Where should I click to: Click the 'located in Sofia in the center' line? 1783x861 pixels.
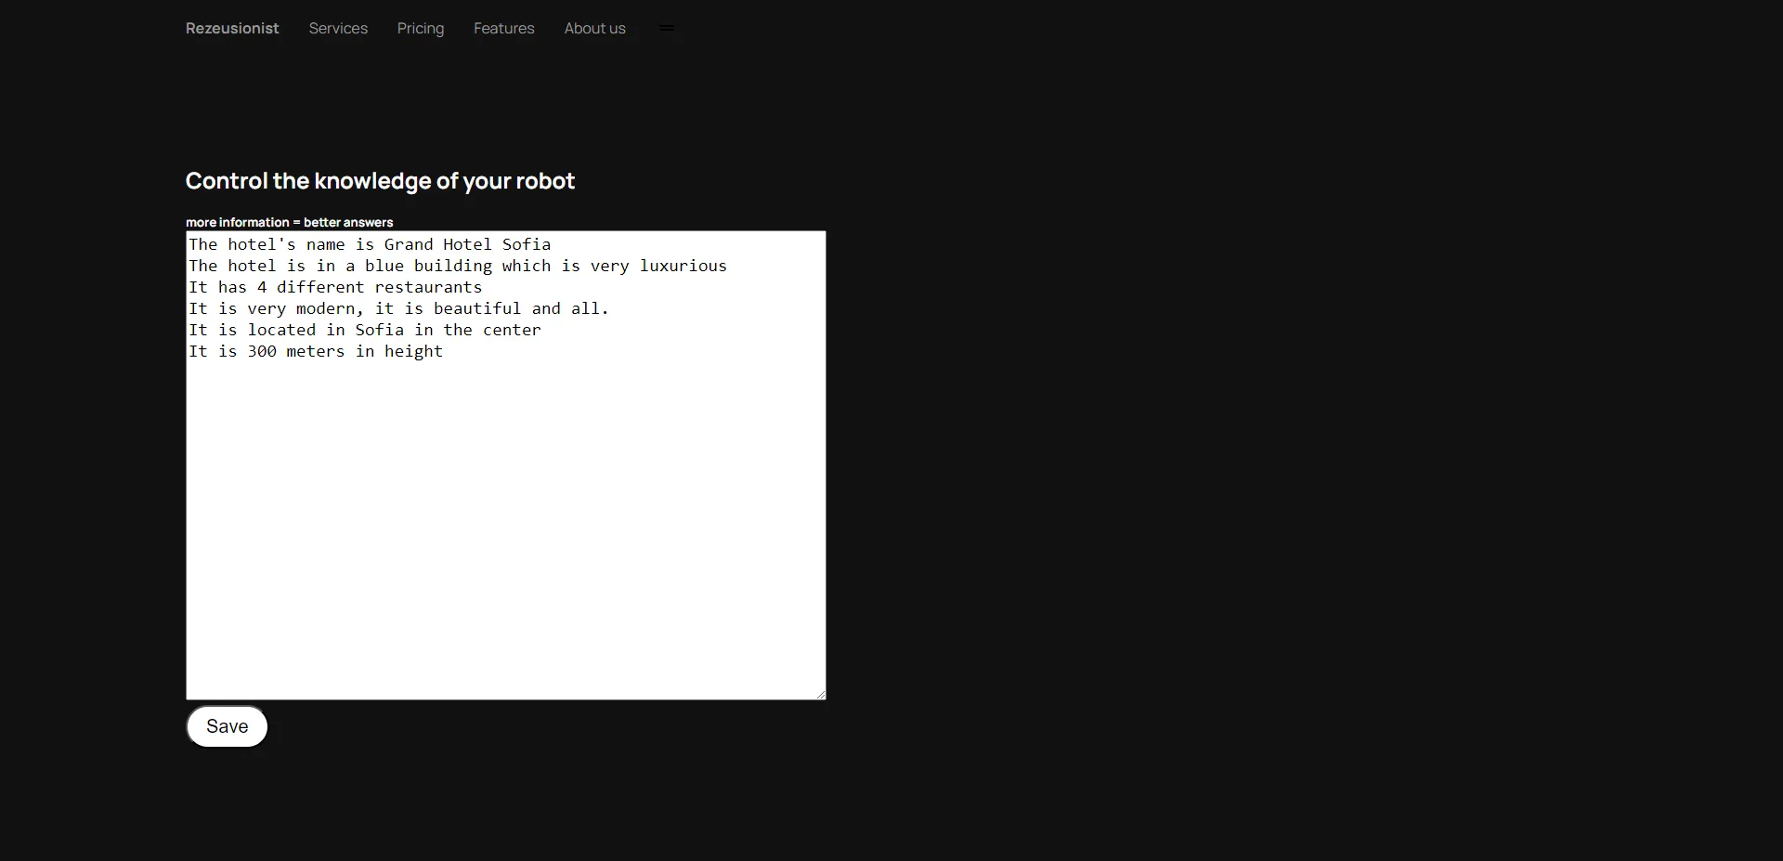point(364,330)
